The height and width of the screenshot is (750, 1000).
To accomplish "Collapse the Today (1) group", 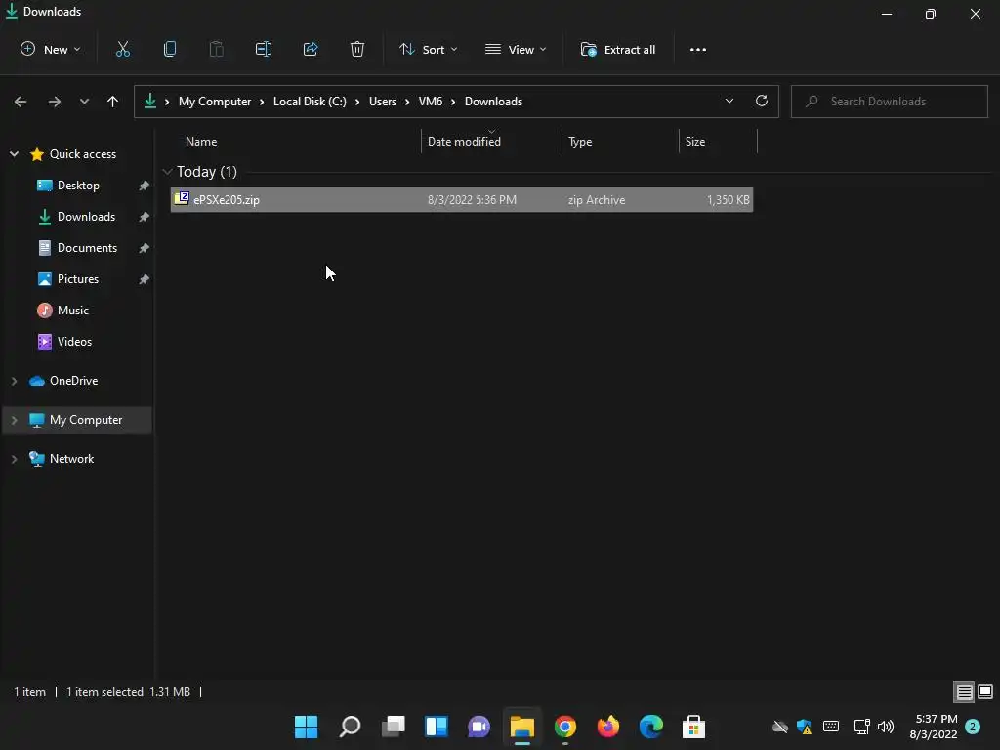I will 167,172.
